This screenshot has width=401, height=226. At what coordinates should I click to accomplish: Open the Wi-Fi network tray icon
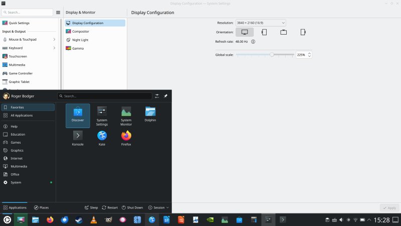point(355,220)
